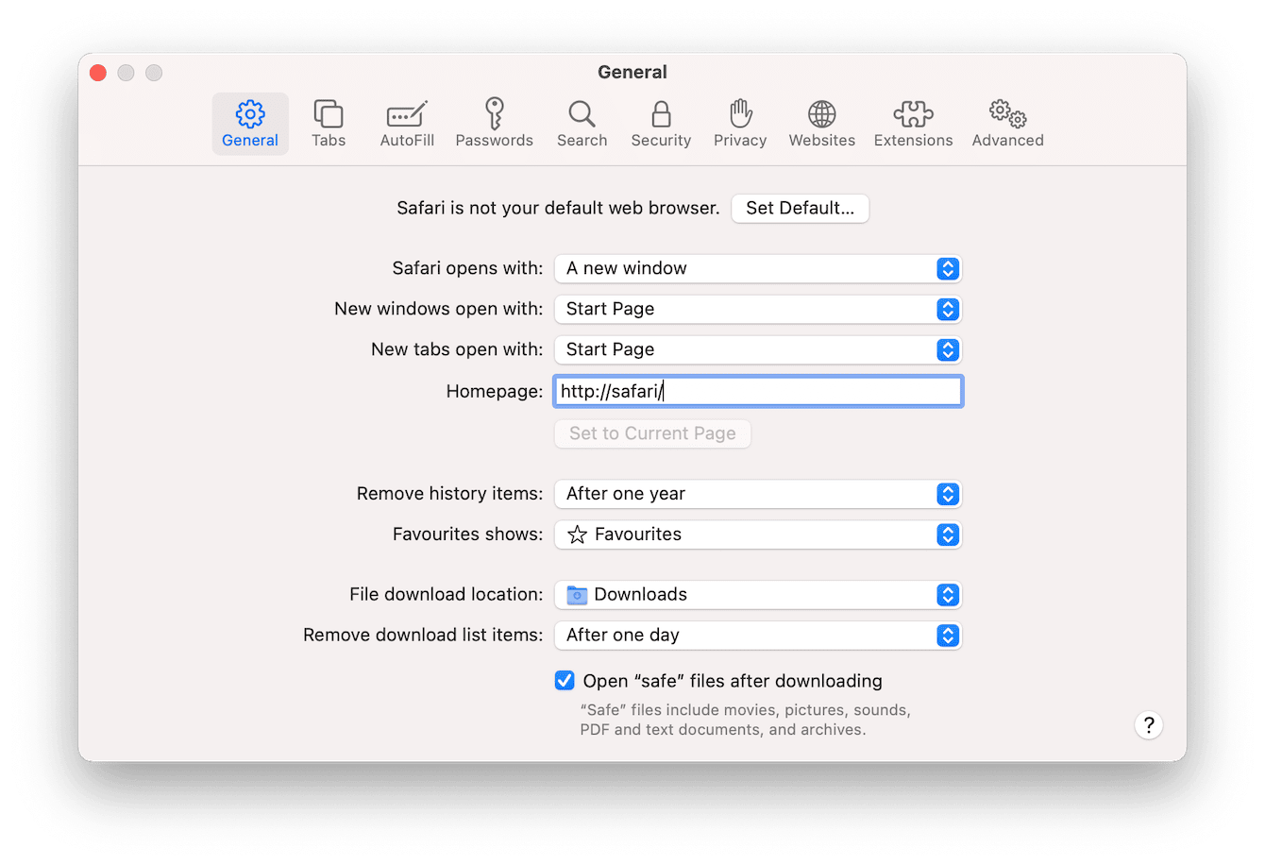Select the Websites preferences icon
1265x865 pixels.
[820, 123]
